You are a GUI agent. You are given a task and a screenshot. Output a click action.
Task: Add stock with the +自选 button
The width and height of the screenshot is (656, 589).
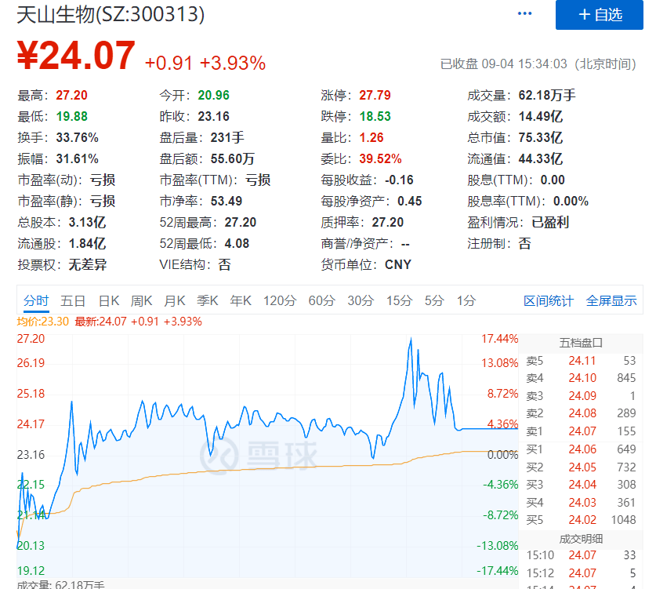coord(599,15)
